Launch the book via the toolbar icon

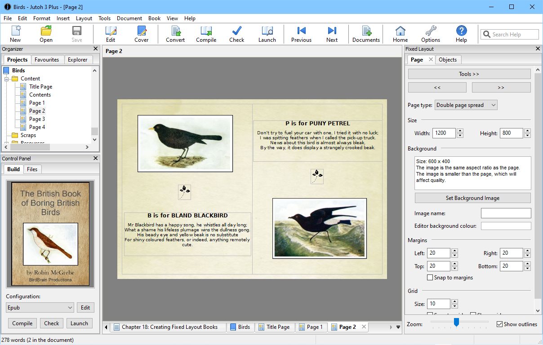click(267, 34)
